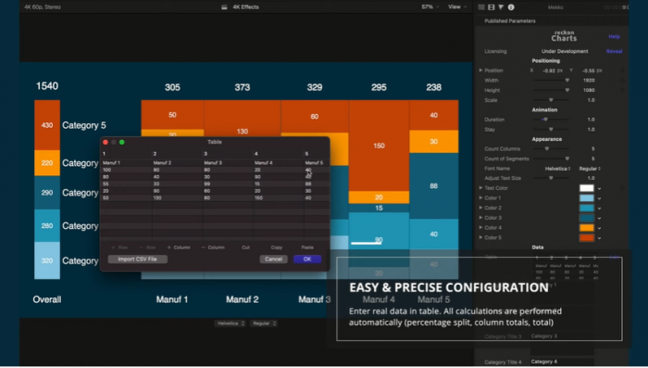Image resolution: width=648 pixels, height=368 pixels.
Task: Remove a Column in the Table dialog
Action: coord(213,247)
